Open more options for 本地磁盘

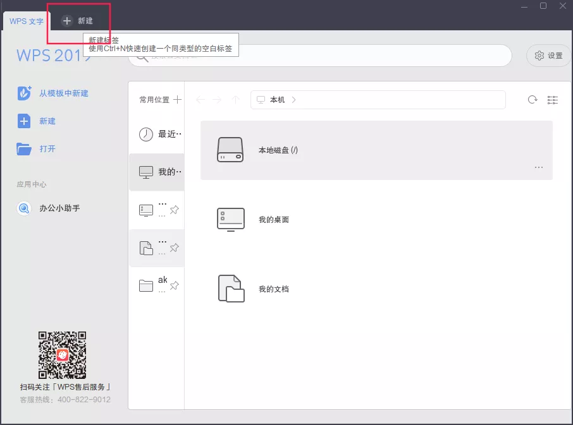click(x=539, y=167)
